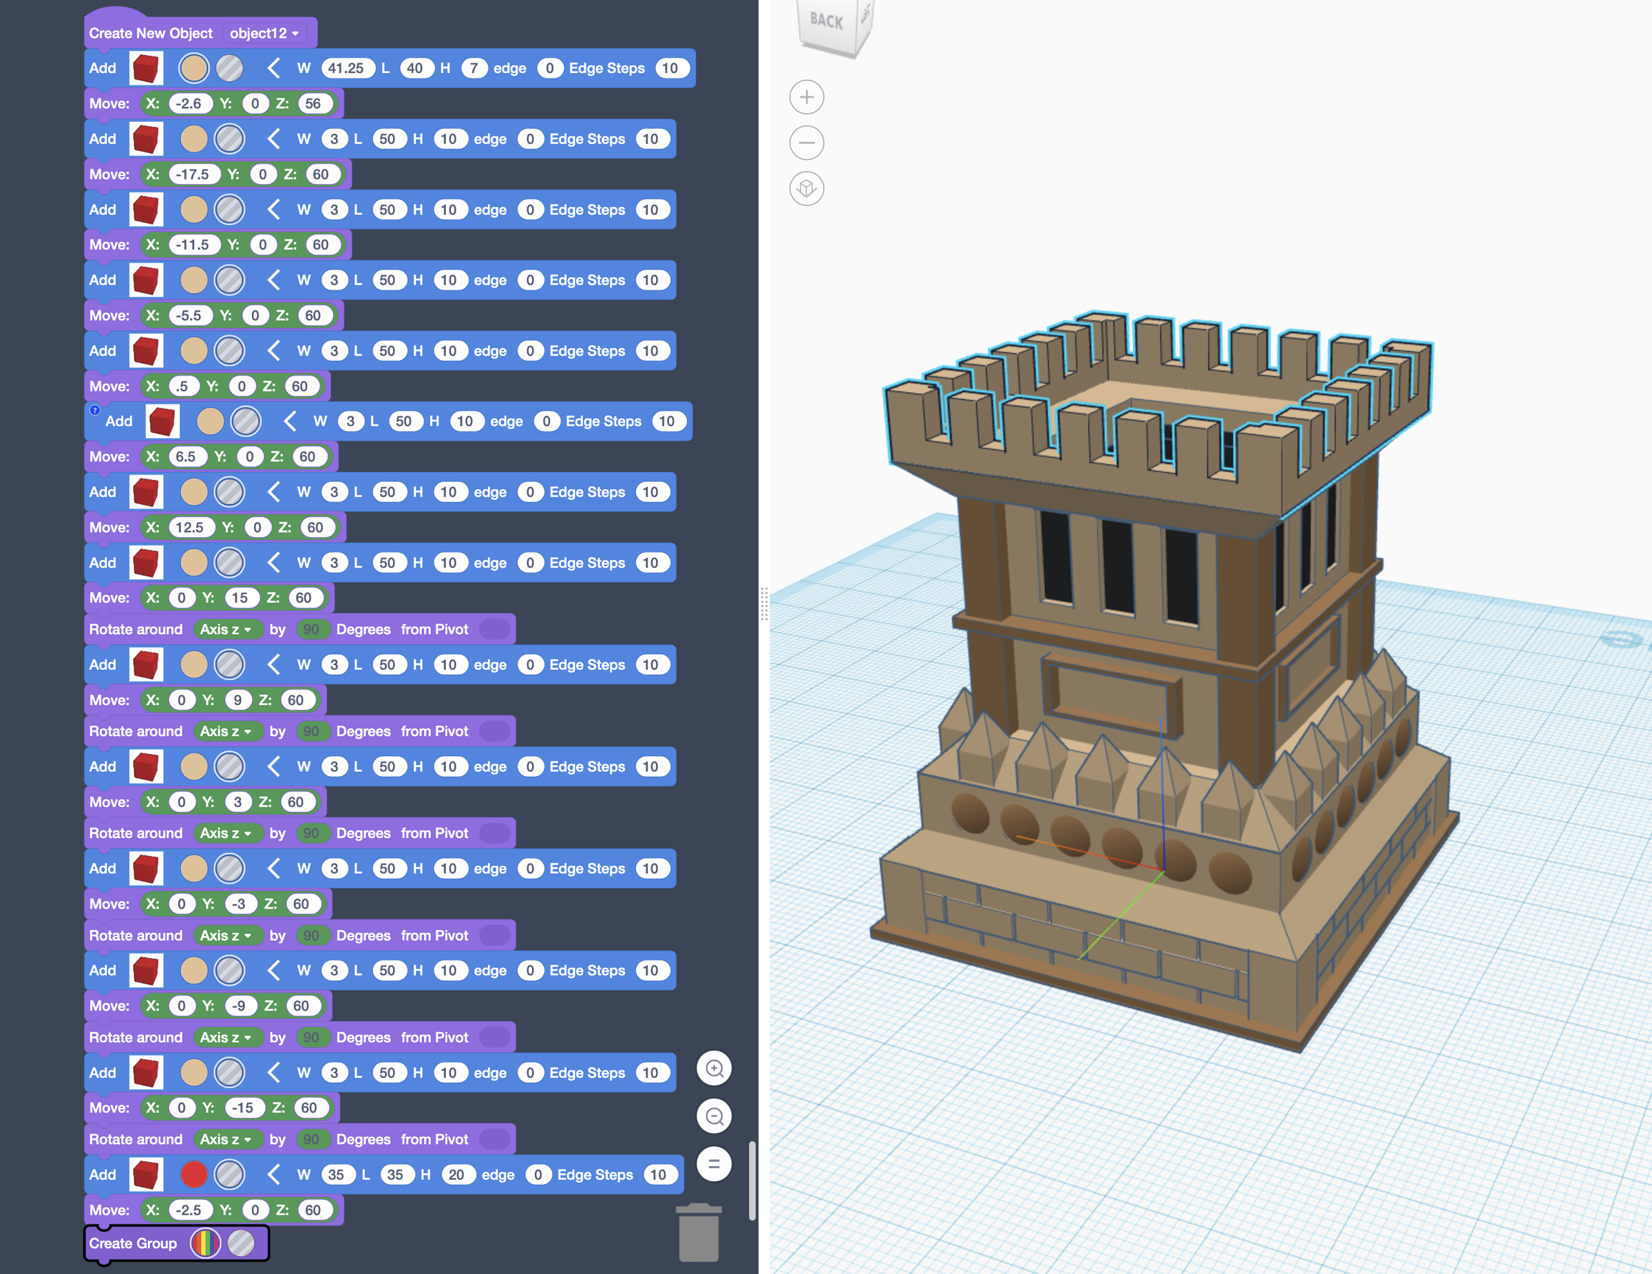This screenshot has height=1274, width=1652.
Task: Click the zoom-out magnifier icon beside the code blocks
Action: (714, 1115)
